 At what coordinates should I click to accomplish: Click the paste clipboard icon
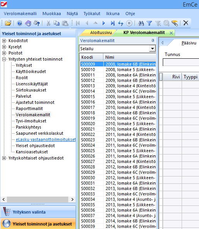click(x=65, y=23)
